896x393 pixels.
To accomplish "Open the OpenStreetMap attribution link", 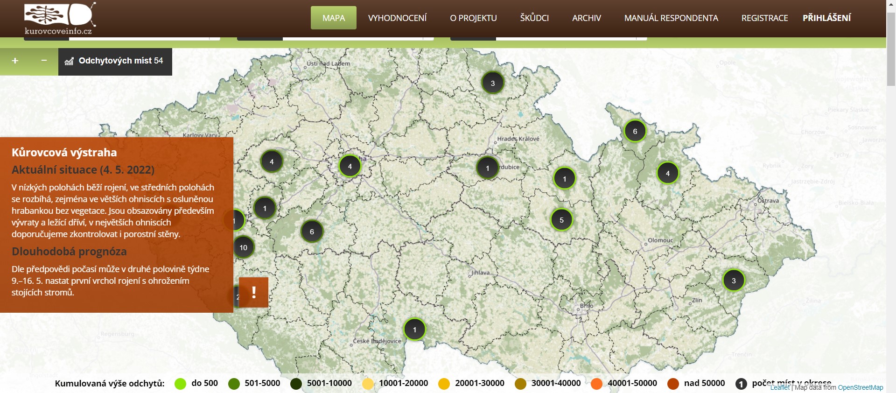I will pyautogui.click(x=860, y=387).
